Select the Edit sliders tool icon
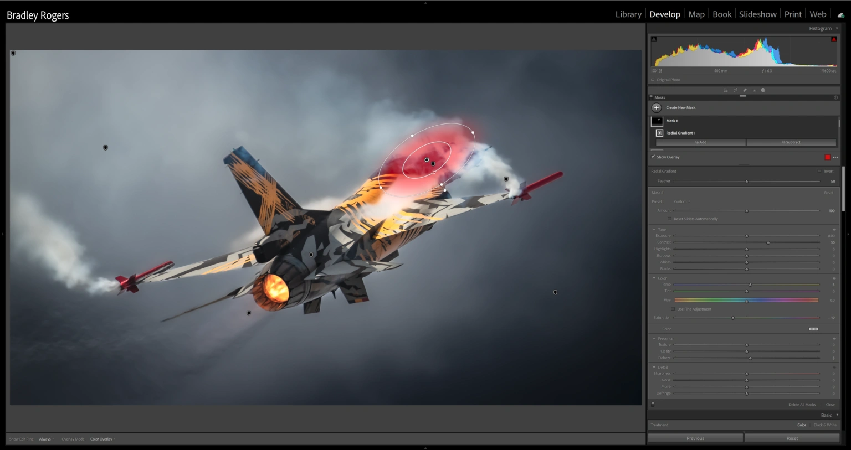The width and height of the screenshot is (851, 450). coord(726,90)
